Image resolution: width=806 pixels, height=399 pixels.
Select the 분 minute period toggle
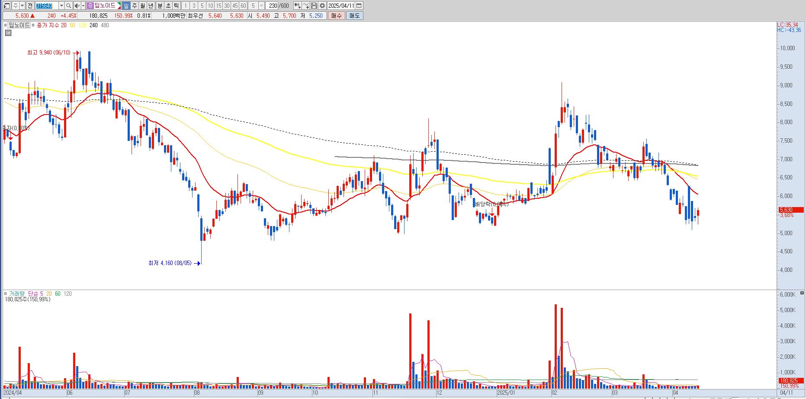pyautogui.click(x=160, y=6)
